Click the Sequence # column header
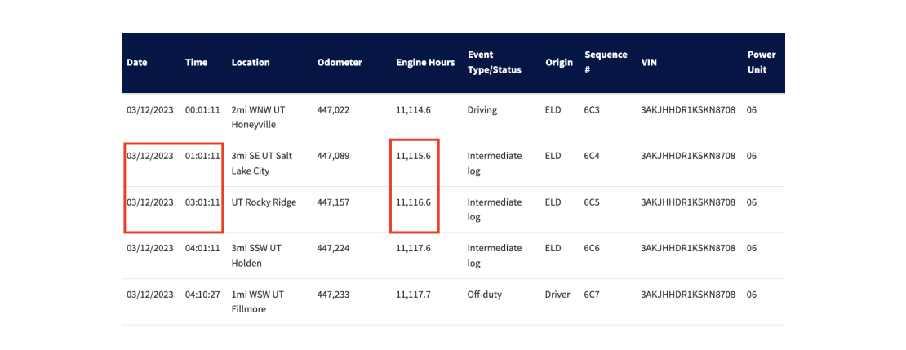The height and width of the screenshot is (350, 906). pos(606,62)
